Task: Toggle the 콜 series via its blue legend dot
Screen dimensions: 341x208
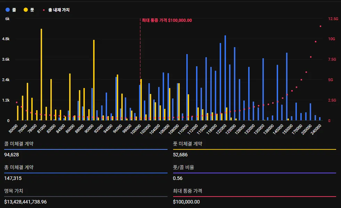Action: pos(8,10)
